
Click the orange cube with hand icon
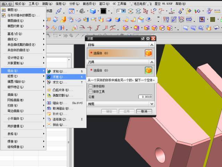(162, 28)
